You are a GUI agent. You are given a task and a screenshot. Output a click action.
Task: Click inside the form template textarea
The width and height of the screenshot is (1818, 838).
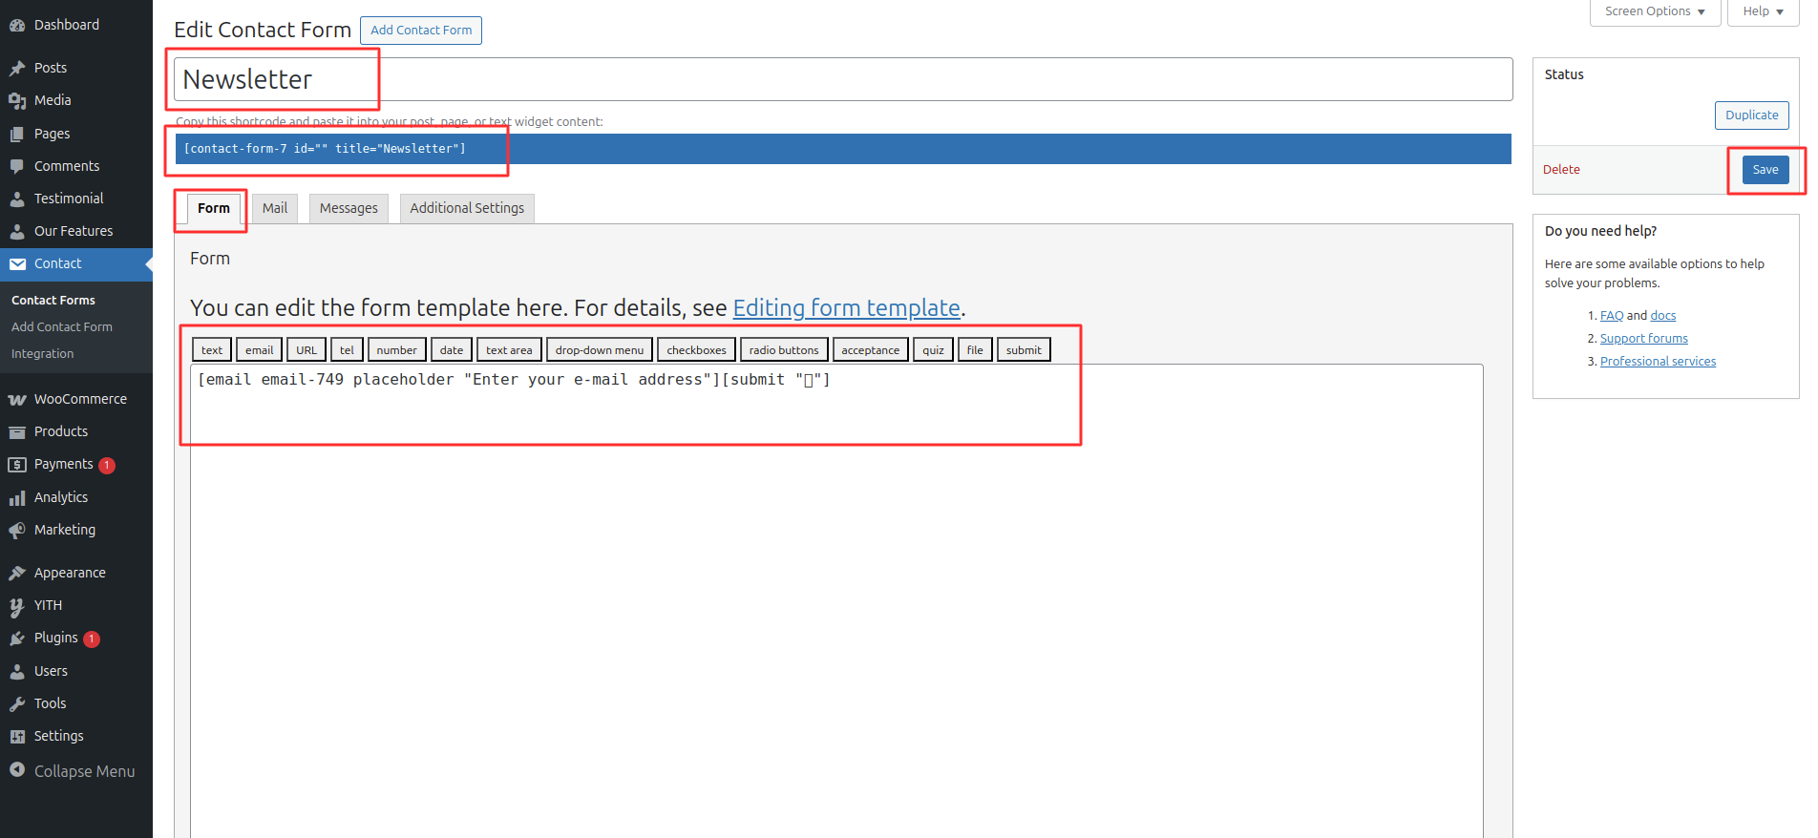(836, 601)
